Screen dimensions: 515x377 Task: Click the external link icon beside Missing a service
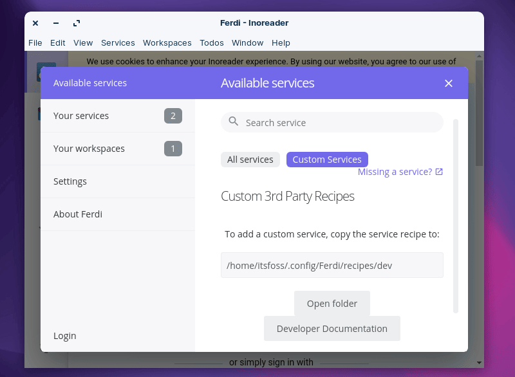tap(439, 172)
